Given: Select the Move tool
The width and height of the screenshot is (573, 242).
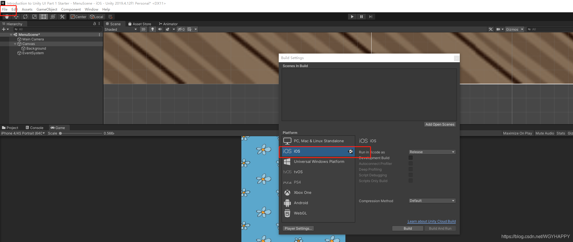Looking at the screenshot, I should tap(16, 17).
